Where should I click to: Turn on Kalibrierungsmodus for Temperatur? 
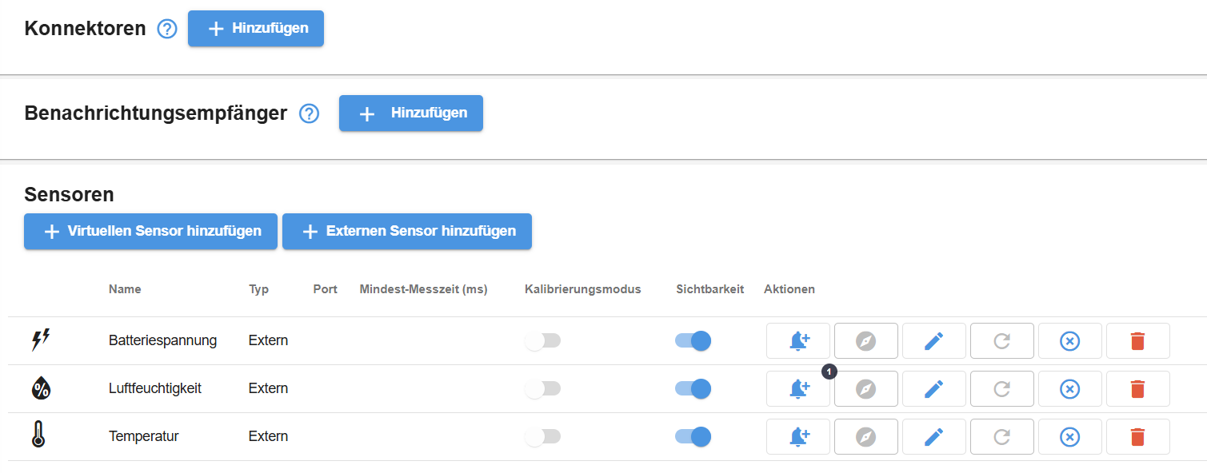(x=543, y=437)
